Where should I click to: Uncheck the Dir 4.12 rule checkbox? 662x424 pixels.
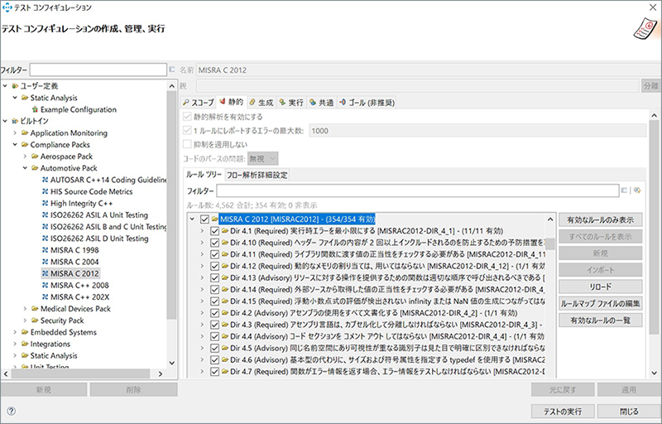[214, 267]
